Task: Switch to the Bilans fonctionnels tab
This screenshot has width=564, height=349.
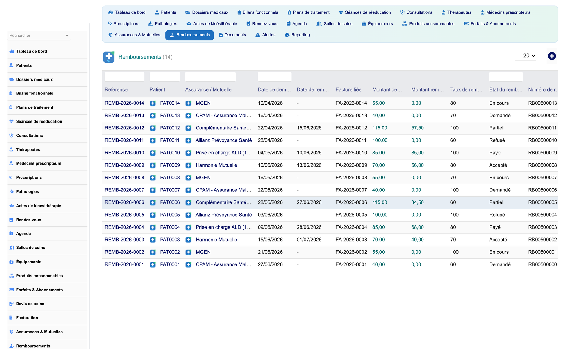Action: (258, 12)
